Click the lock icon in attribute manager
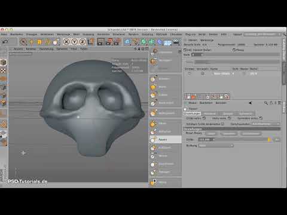Image resolution: width=287 pixels, height=215 pixels. pyautogui.click(x=271, y=103)
